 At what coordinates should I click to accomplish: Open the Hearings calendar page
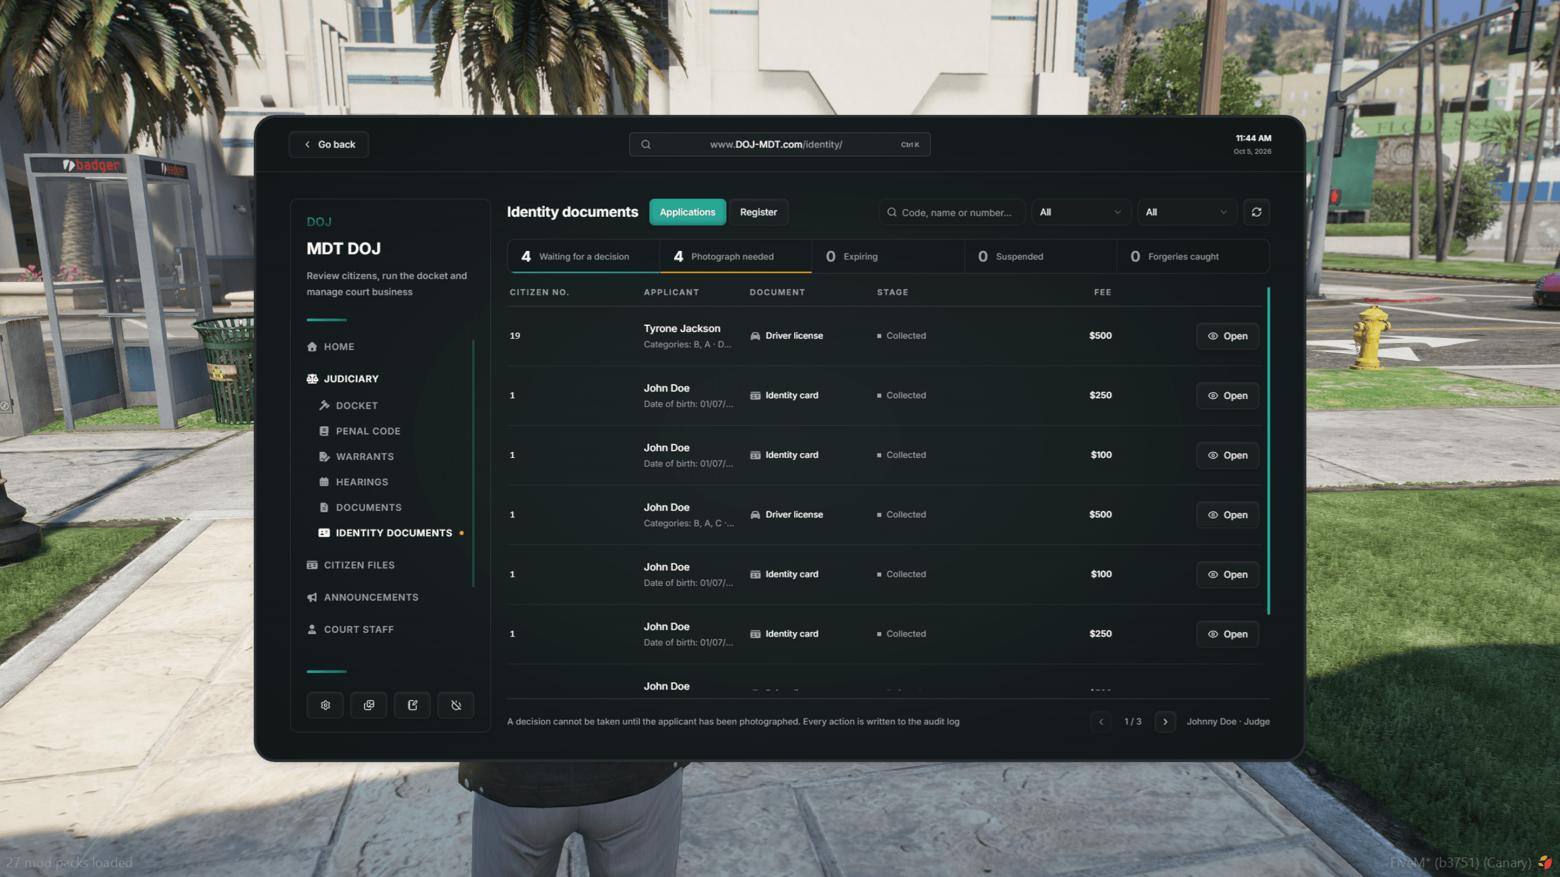point(353,482)
